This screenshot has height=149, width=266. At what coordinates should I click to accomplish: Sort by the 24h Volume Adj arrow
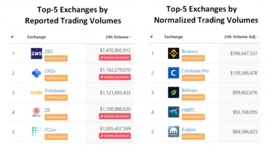tap(257, 37)
